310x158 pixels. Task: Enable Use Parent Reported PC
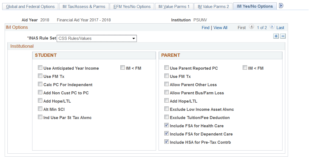[167, 67]
